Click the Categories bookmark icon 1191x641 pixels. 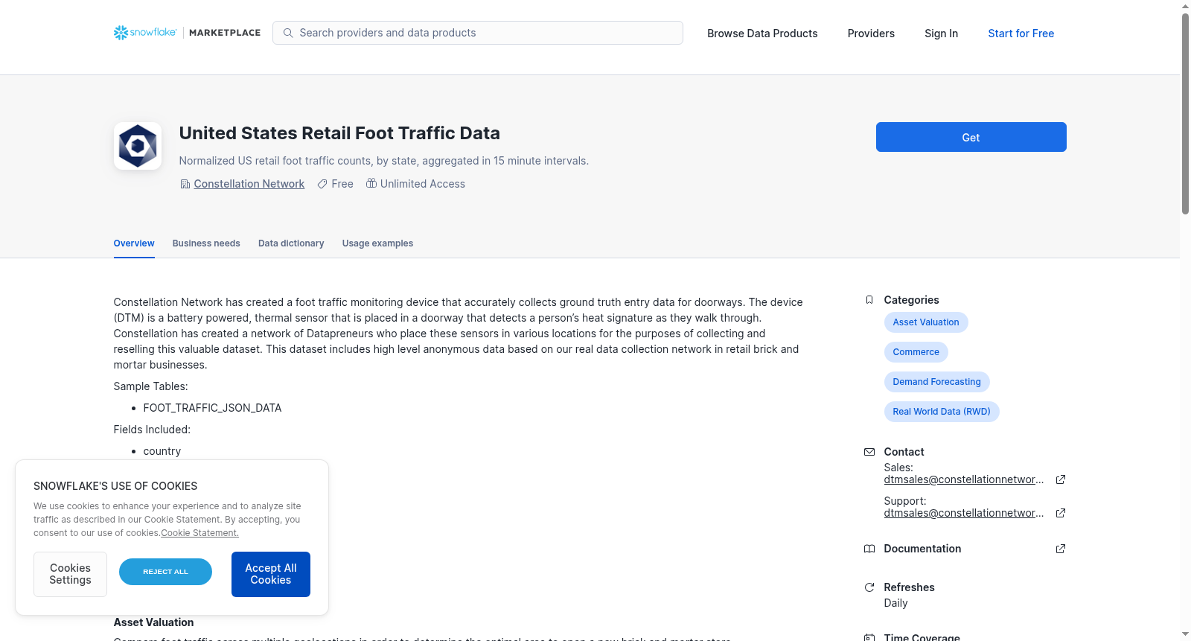coord(869,300)
